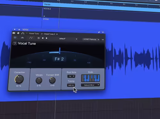Click the '-3 %' Vibrato value
160x119 pixels.
39,86
